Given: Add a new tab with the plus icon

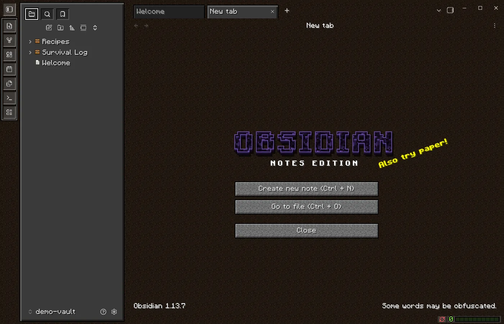Looking at the screenshot, I should [x=287, y=11].
